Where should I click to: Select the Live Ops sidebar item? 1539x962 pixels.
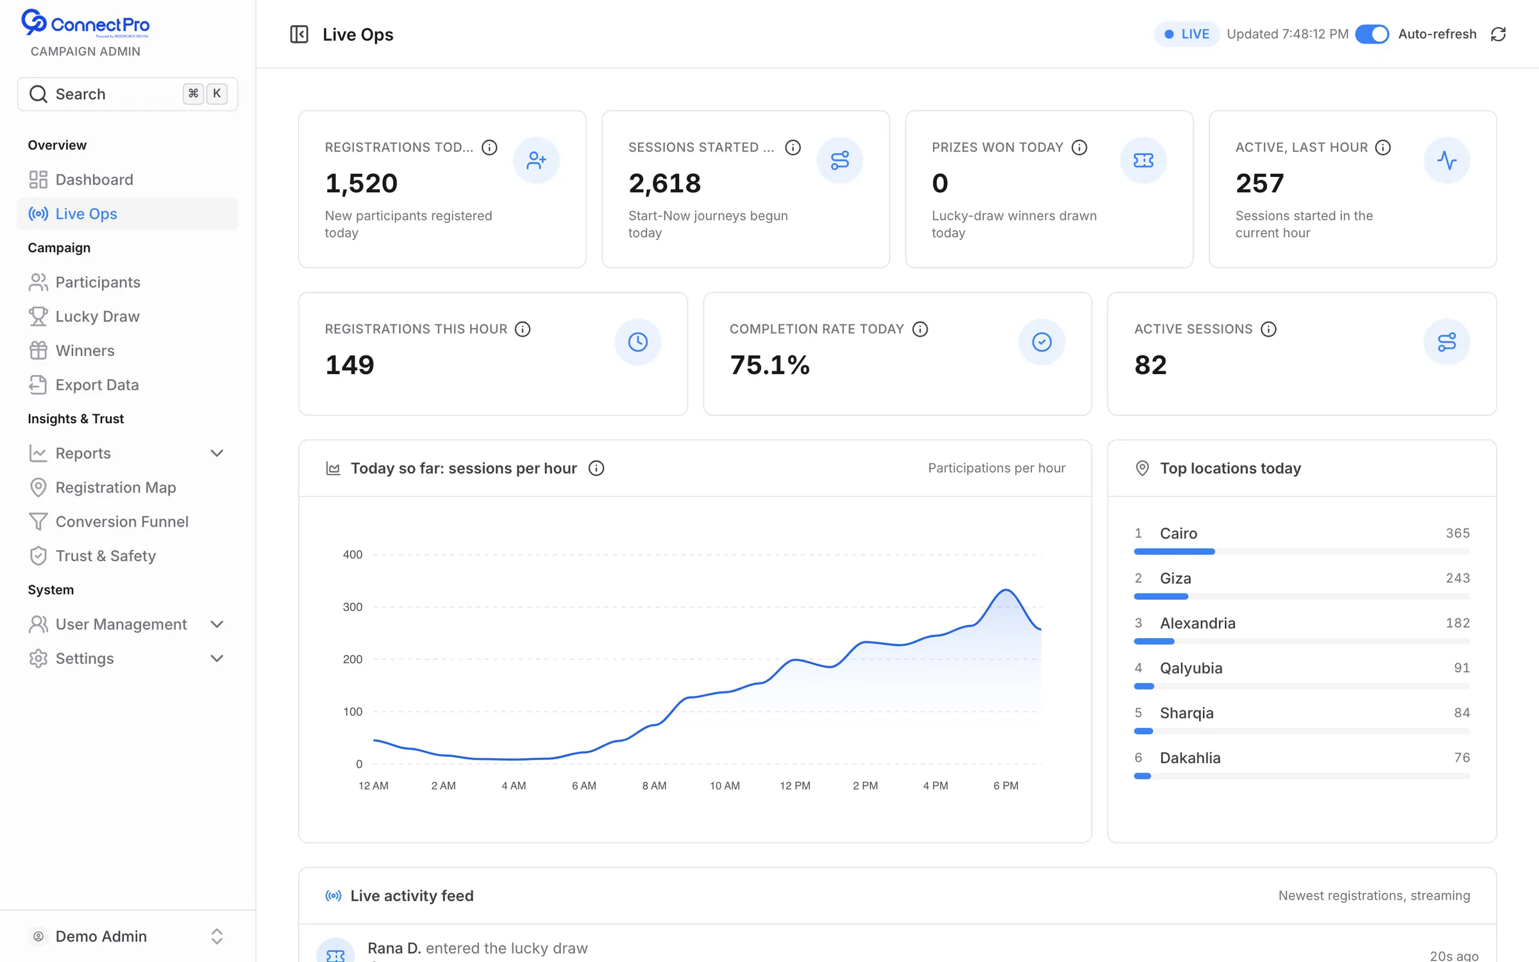tap(128, 214)
